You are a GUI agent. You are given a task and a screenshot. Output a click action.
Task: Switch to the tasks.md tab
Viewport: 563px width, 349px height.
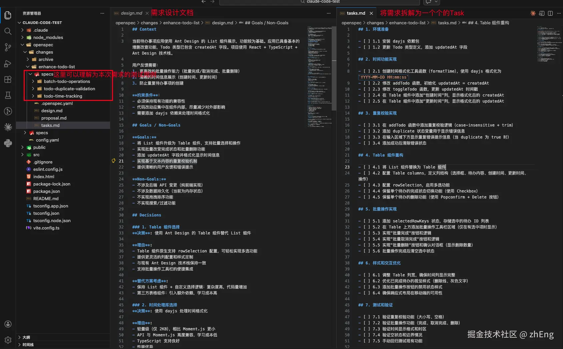tap(356, 13)
